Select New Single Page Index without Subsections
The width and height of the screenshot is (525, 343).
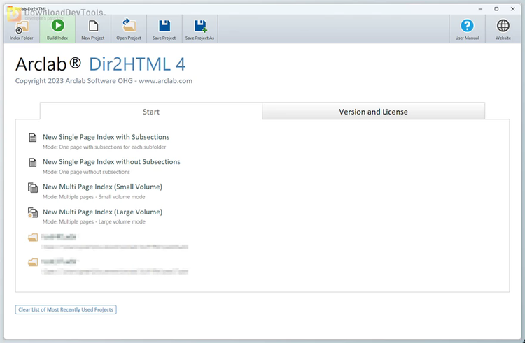pos(111,162)
